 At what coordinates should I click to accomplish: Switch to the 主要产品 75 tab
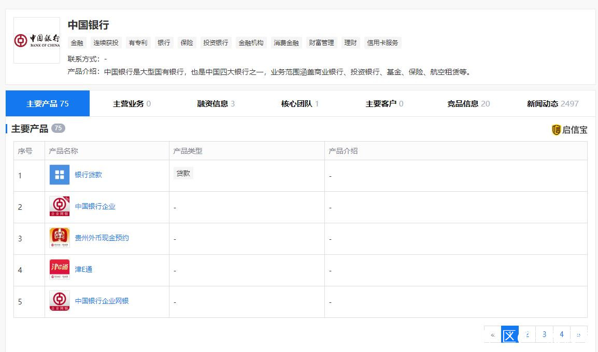[48, 103]
